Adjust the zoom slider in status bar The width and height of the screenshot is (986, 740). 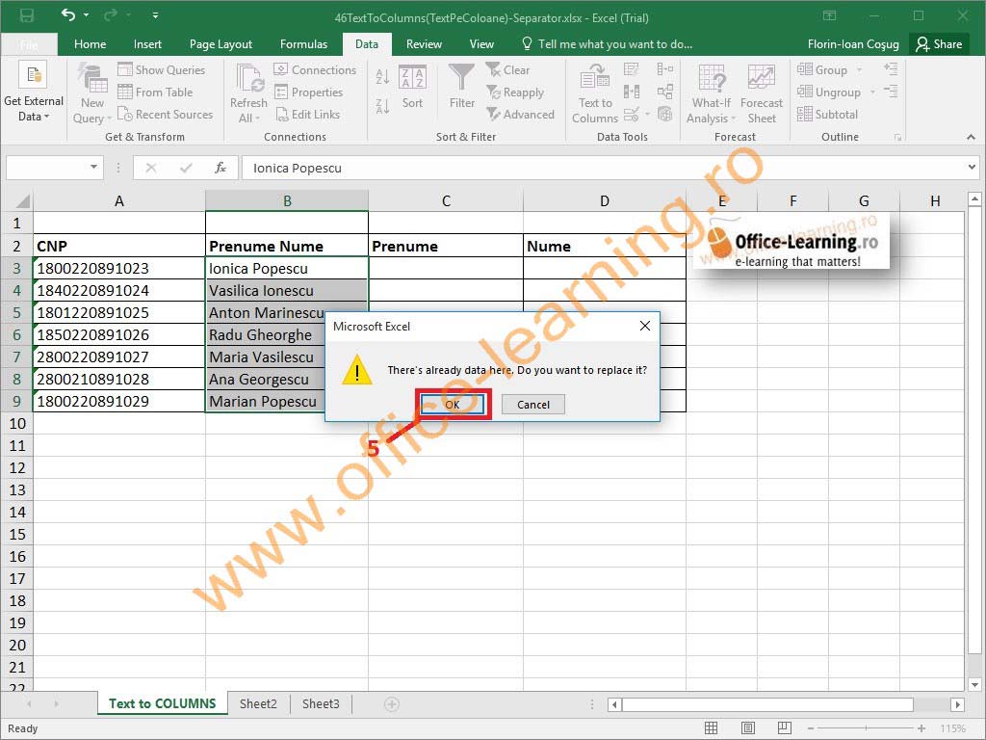point(866,728)
